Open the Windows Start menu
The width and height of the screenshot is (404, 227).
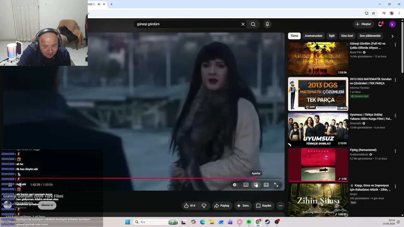coord(128,222)
